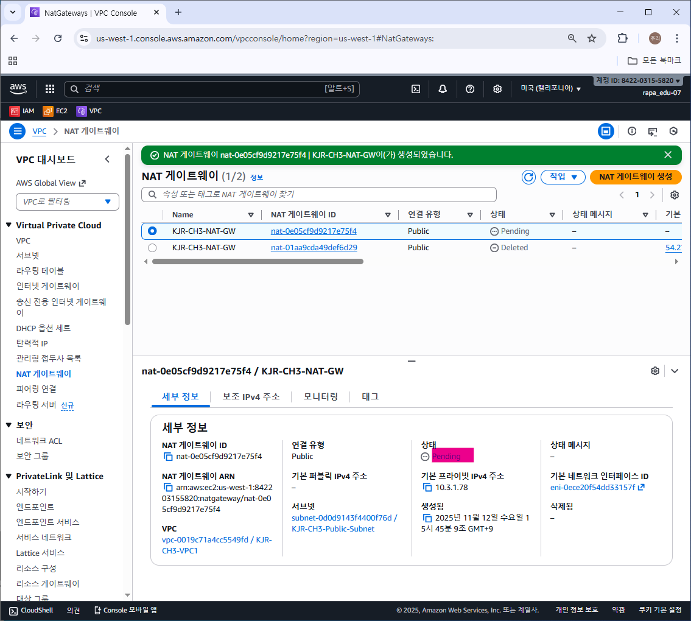Dismiss the green success banner
691x621 pixels.
click(668, 155)
